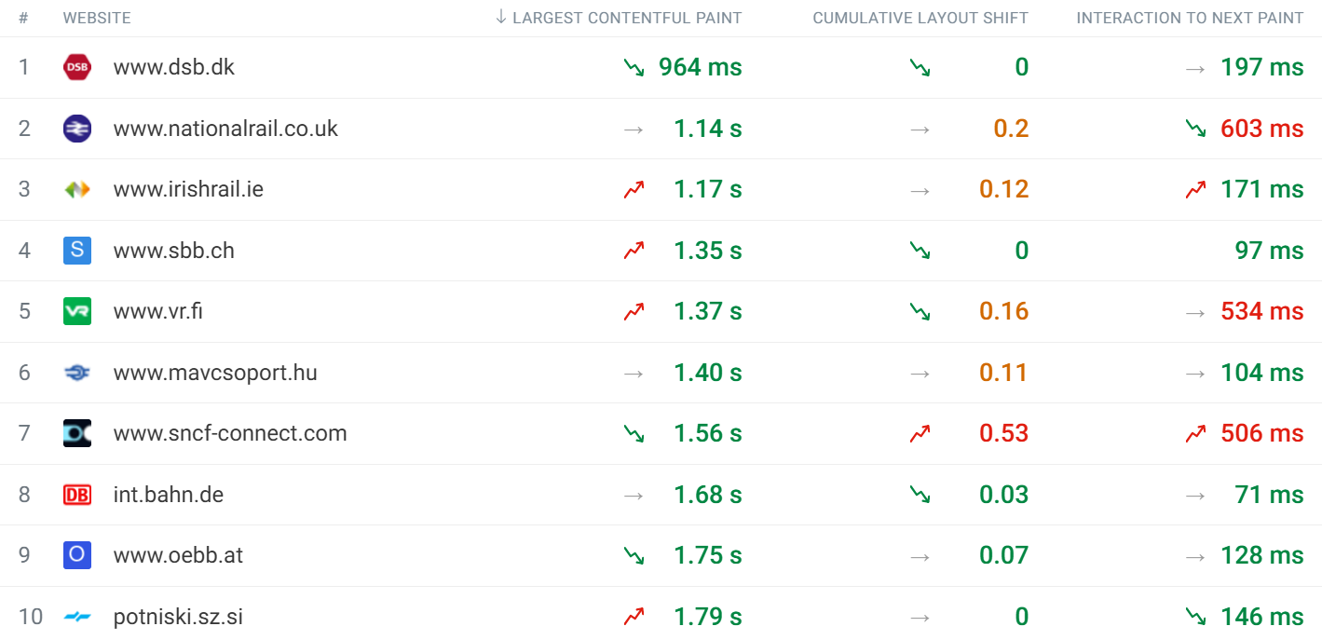Click the 0.16 CLS value
This screenshot has width=1322, height=640.
(x=1004, y=311)
